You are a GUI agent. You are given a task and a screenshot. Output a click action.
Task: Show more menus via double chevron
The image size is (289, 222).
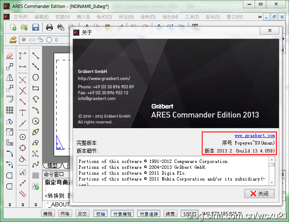[260, 17]
